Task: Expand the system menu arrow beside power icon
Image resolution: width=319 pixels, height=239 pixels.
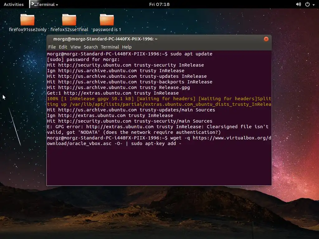Action: (314, 5)
